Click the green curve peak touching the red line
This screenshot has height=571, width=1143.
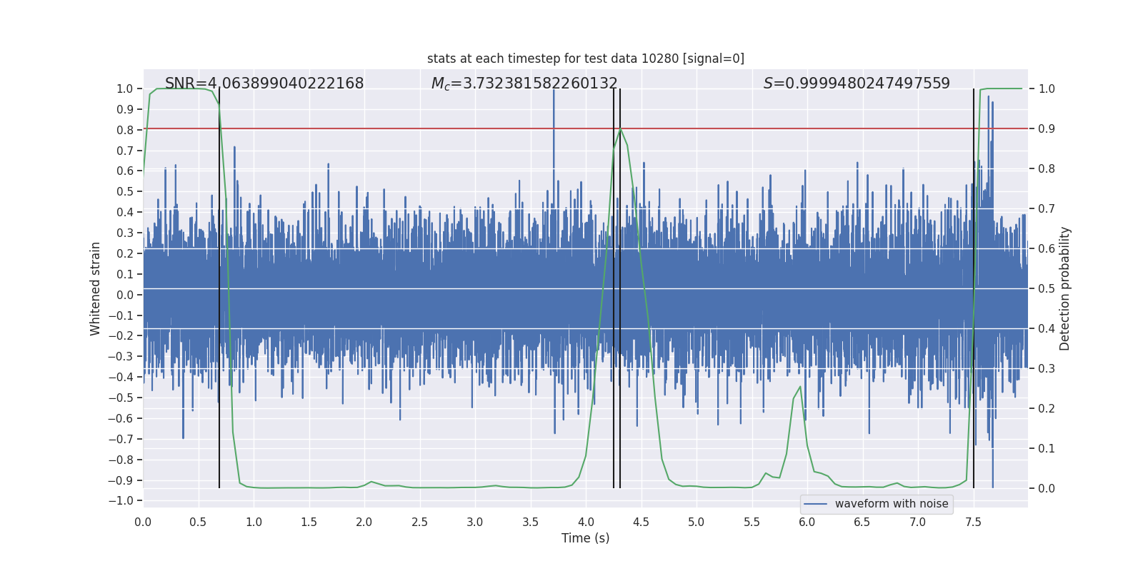[620, 129]
